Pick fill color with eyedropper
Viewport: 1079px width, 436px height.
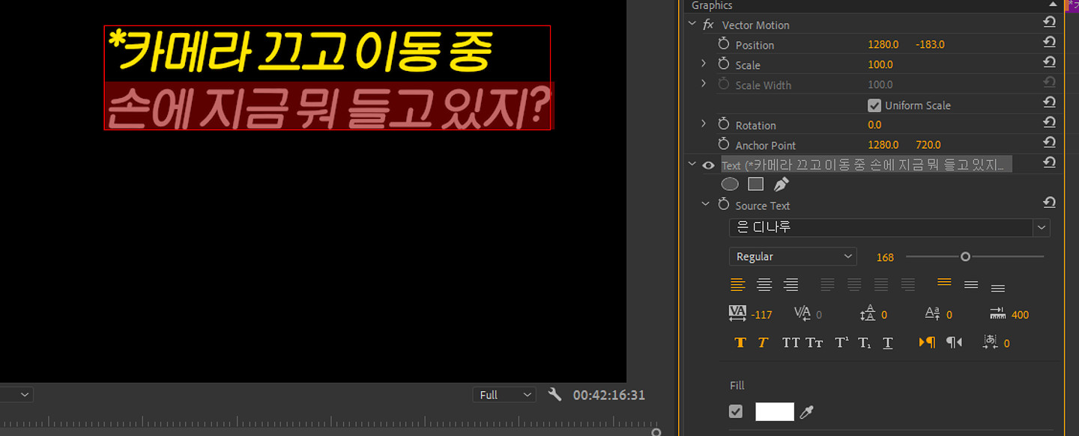[x=807, y=411]
